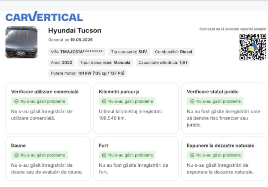Click 'Nu au fost găsite înregistrări de furt' text
This screenshot has width=268, height=187.
pos(133,169)
